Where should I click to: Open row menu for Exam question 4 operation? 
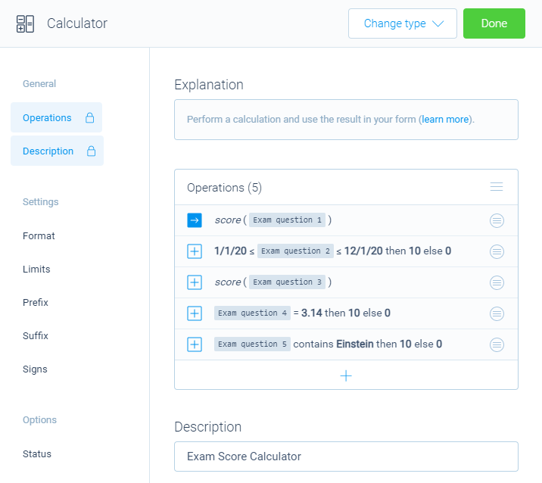click(x=497, y=313)
